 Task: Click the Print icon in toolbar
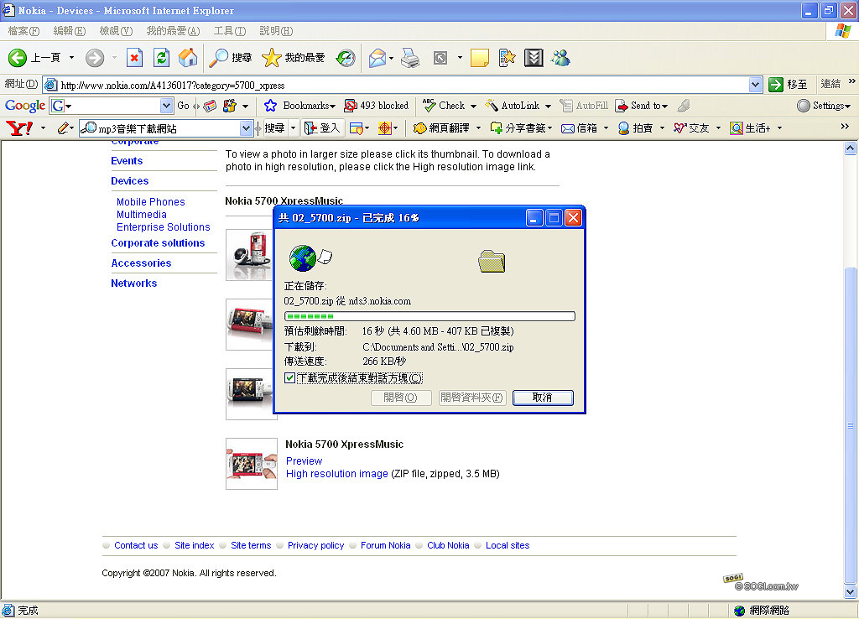[410, 58]
